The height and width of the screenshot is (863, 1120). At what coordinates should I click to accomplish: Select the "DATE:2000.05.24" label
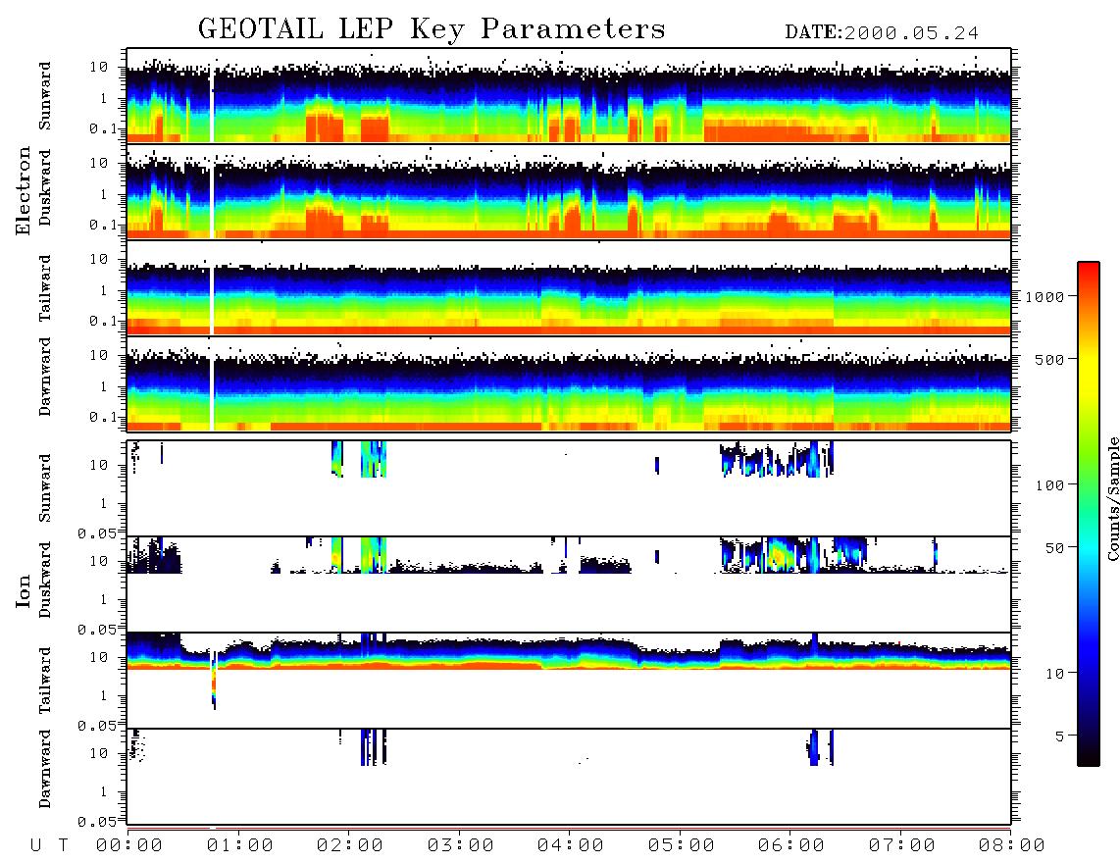(882, 33)
